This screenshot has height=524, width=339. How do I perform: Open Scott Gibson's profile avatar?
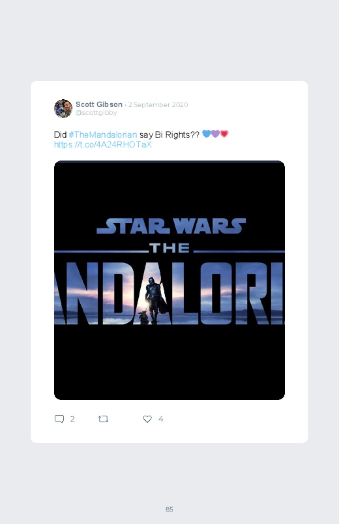(63, 108)
